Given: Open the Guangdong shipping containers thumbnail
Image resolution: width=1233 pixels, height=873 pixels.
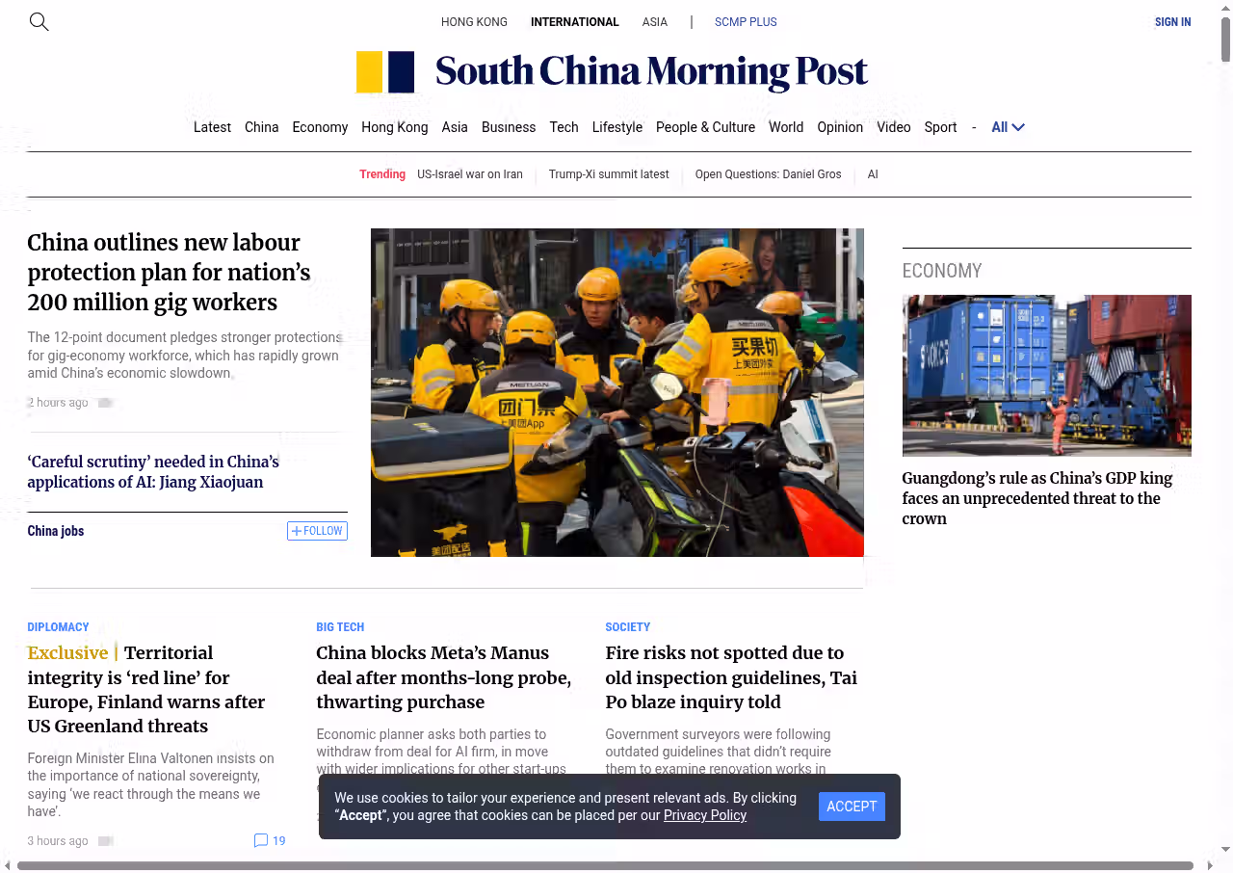Looking at the screenshot, I should point(1046,375).
